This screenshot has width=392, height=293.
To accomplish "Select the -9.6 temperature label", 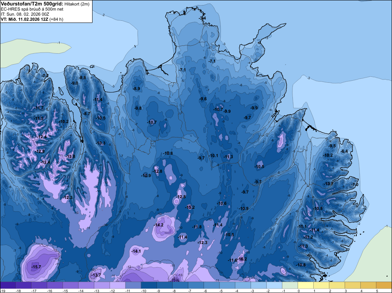I will pos(203,99).
